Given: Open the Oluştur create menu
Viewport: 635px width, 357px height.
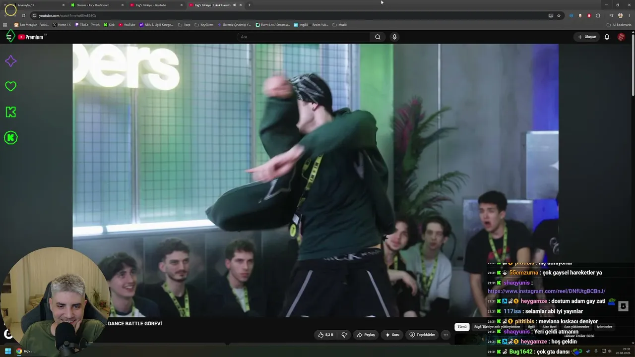Looking at the screenshot, I should tap(586, 37).
